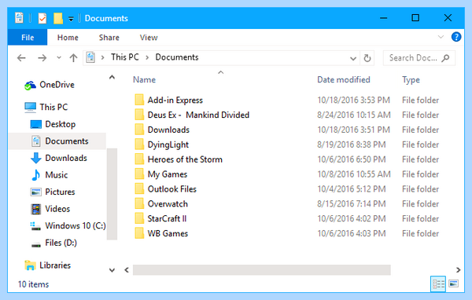
Task: Open Windows 10 (C:) drive
Action: (x=68, y=225)
